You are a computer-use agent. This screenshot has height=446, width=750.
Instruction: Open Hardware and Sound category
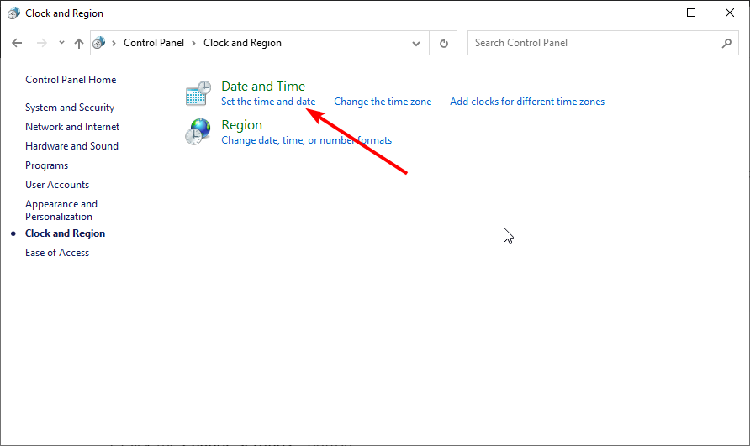(71, 146)
